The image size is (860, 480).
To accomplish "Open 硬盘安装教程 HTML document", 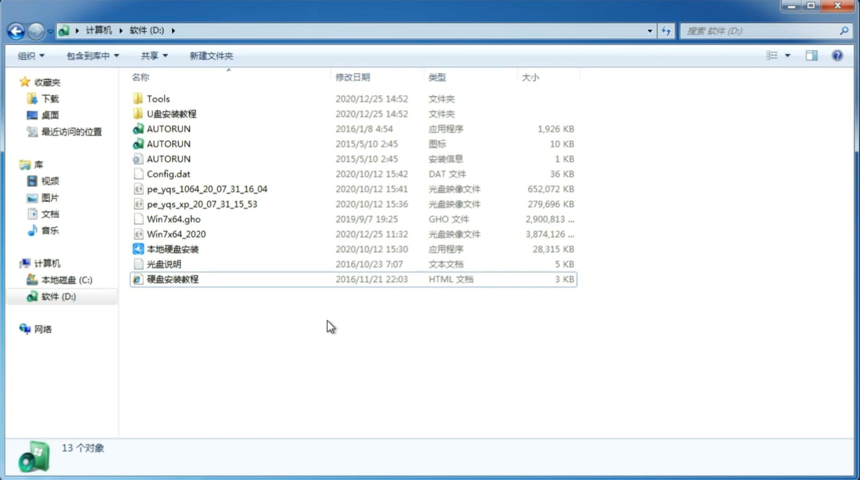I will click(x=172, y=279).
